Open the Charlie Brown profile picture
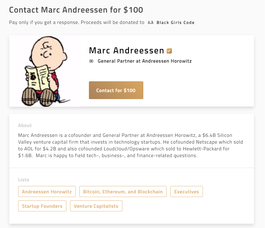Image resolution: width=265 pixels, height=228 pixels. click(45, 71)
